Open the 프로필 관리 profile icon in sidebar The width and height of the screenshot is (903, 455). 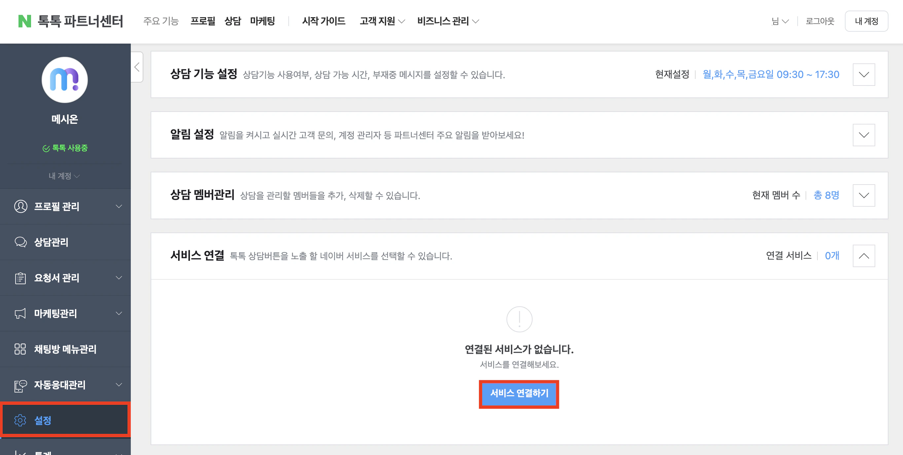tap(20, 206)
